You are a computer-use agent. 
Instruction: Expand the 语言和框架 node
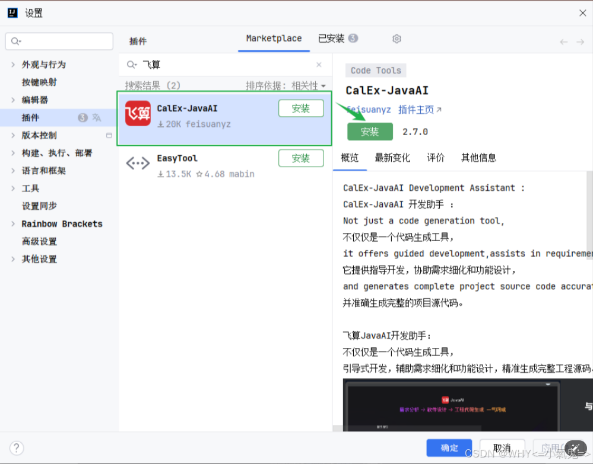[x=13, y=171]
